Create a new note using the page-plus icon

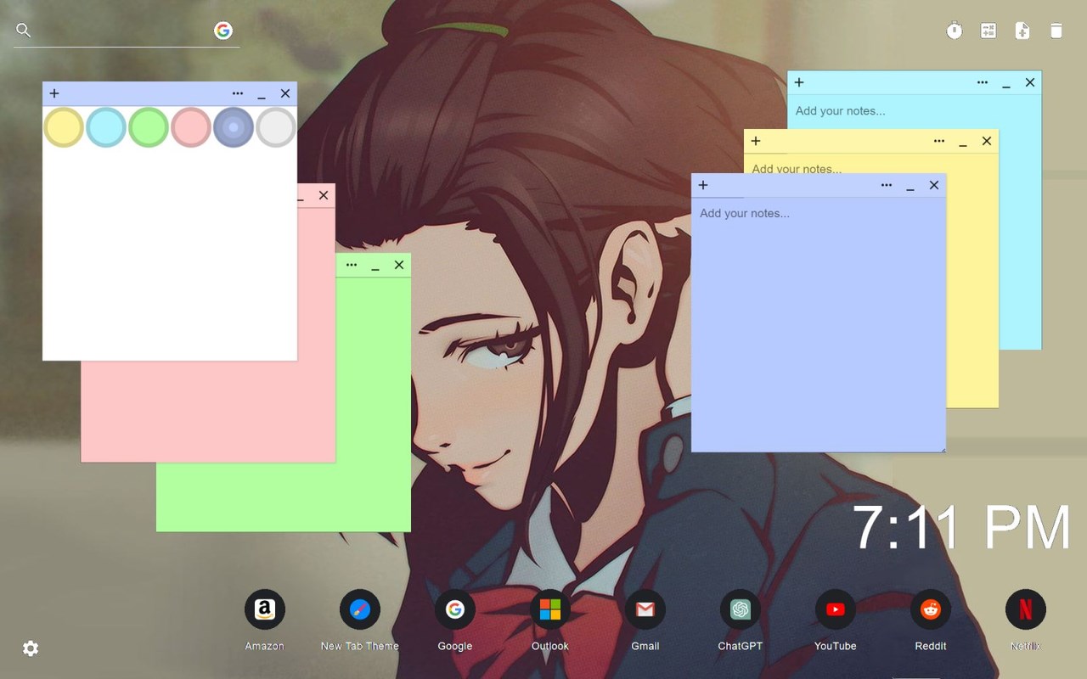coord(1022,31)
